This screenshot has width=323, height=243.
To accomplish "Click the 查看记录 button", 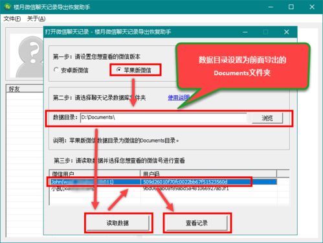I will point(197,223).
